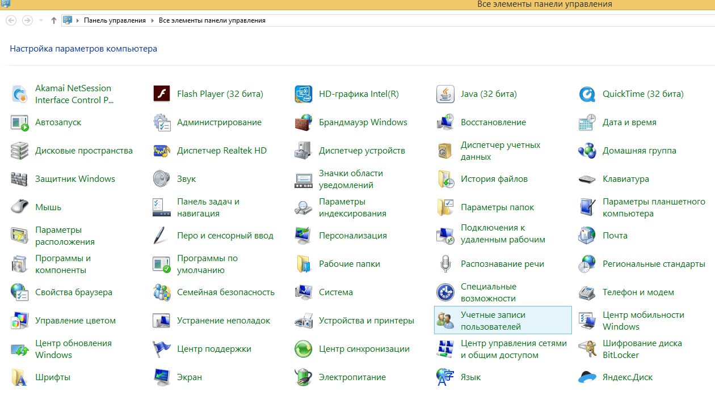Expand the chevron before Панель управления breadcrumb
Image resolution: width=715 pixels, height=409 pixels.
78,20
